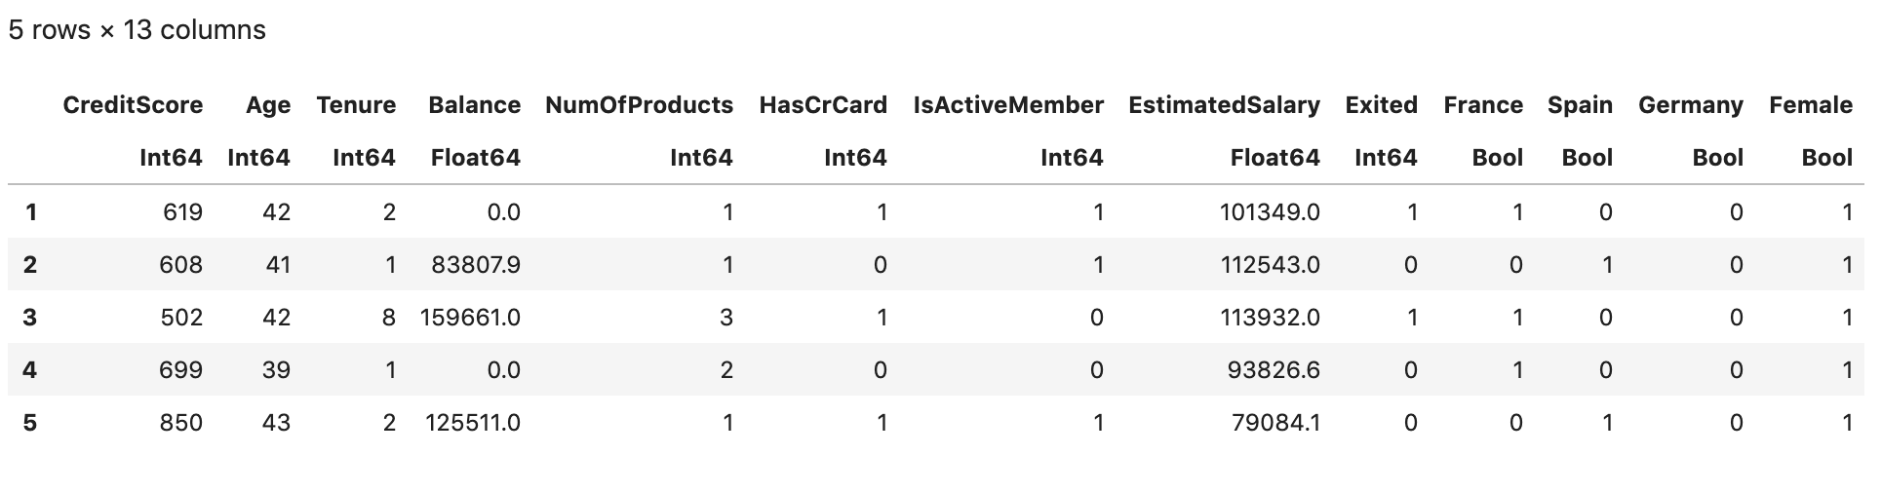This screenshot has width=1882, height=493.
Task: Select the EstimatedSalary column header
Action: point(1224,105)
